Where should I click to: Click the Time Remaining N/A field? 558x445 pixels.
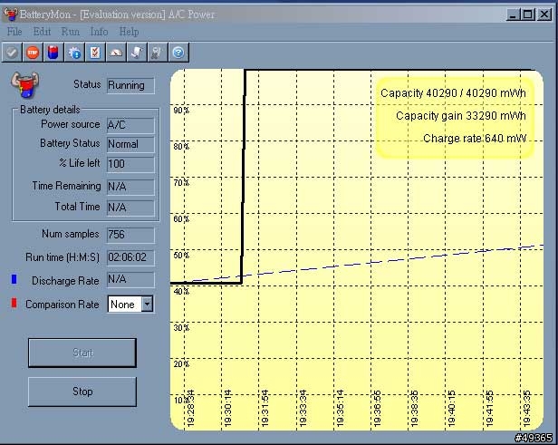[x=130, y=187]
